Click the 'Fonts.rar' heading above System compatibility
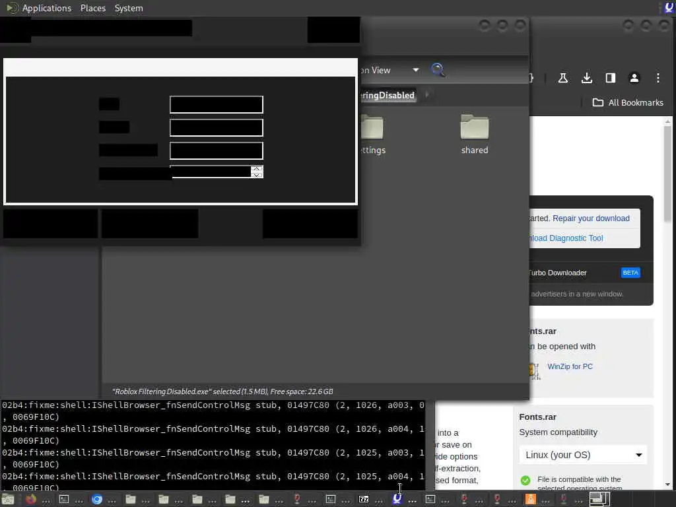 (537, 417)
